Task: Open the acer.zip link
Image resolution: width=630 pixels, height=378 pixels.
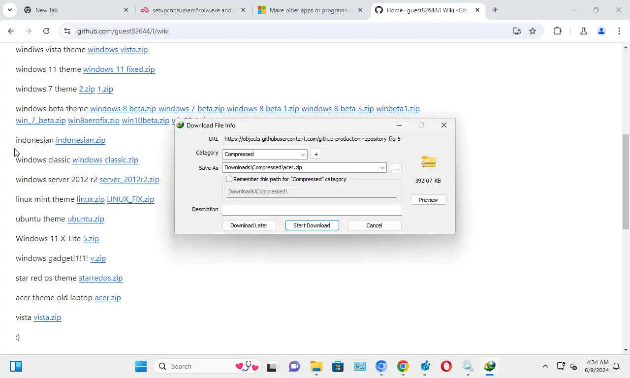Action: pyautogui.click(x=108, y=298)
